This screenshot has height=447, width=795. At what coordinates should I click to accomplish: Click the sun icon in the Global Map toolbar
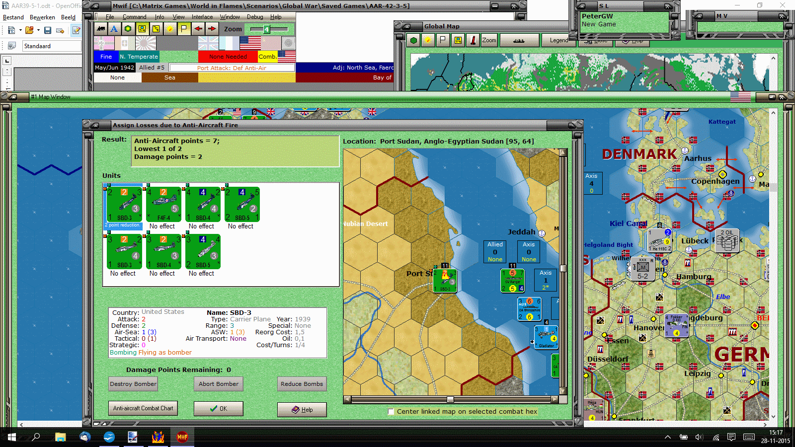427,40
